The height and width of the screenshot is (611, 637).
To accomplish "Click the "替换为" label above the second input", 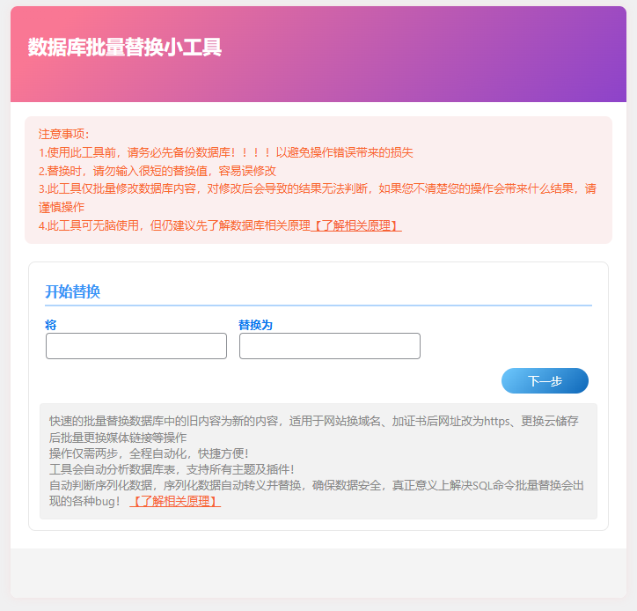I will [x=255, y=325].
